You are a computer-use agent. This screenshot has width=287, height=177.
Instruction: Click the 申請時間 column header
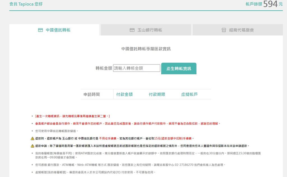point(92,94)
